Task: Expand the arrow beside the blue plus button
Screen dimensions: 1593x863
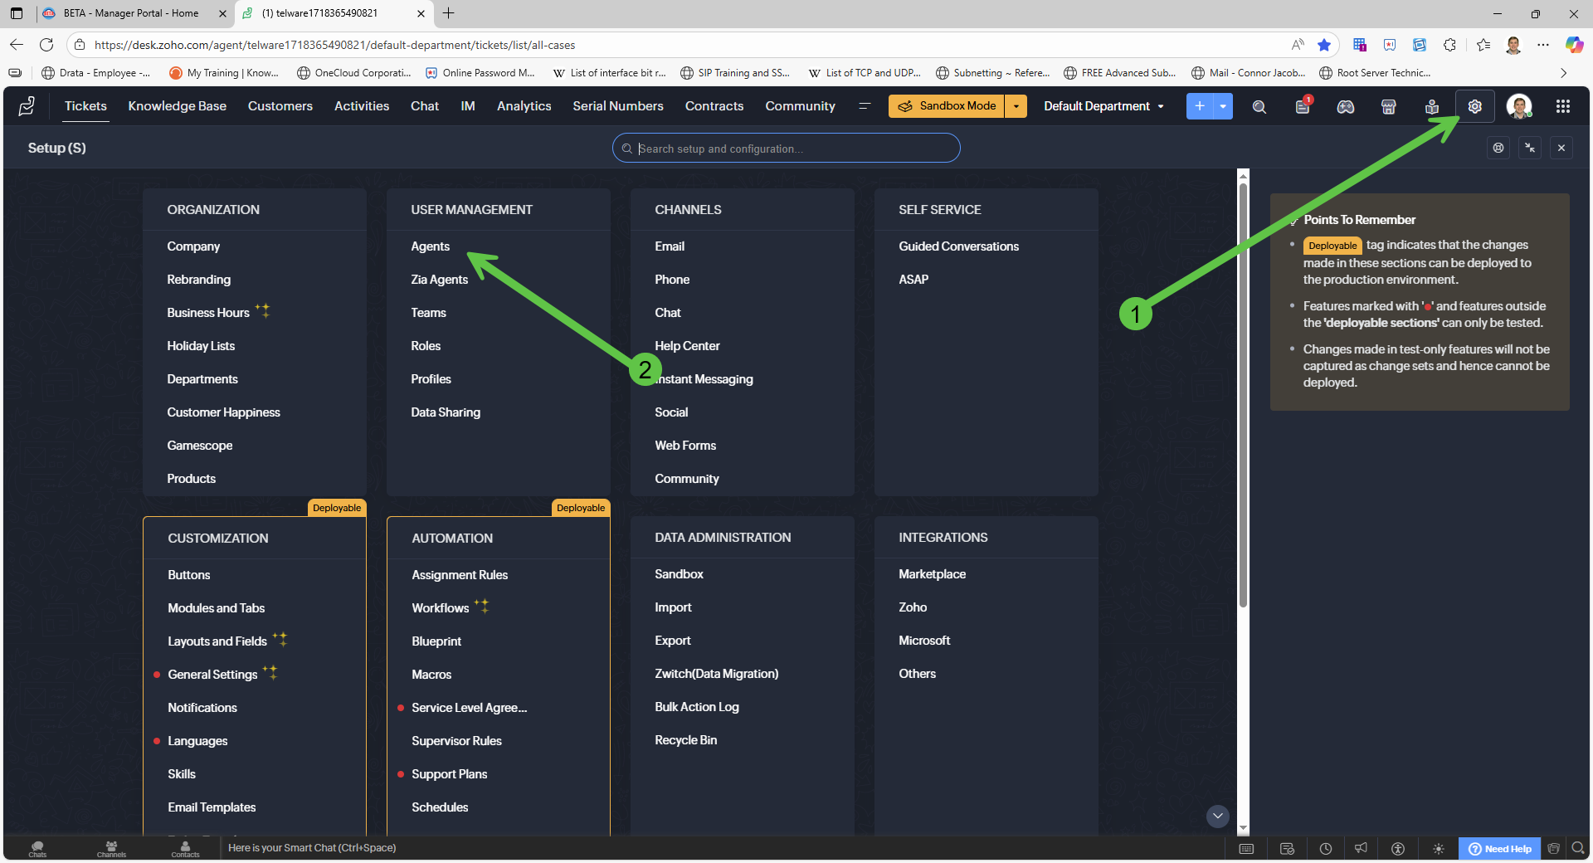Action: (x=1222, y=106)
